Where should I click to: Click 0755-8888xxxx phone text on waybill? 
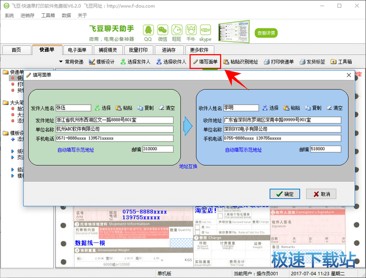[x=145, y=212]
